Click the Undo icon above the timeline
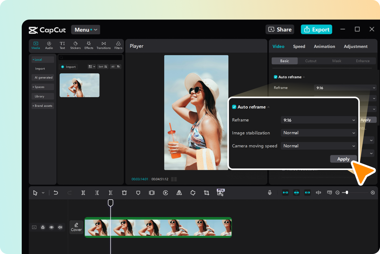 (56, 193)
